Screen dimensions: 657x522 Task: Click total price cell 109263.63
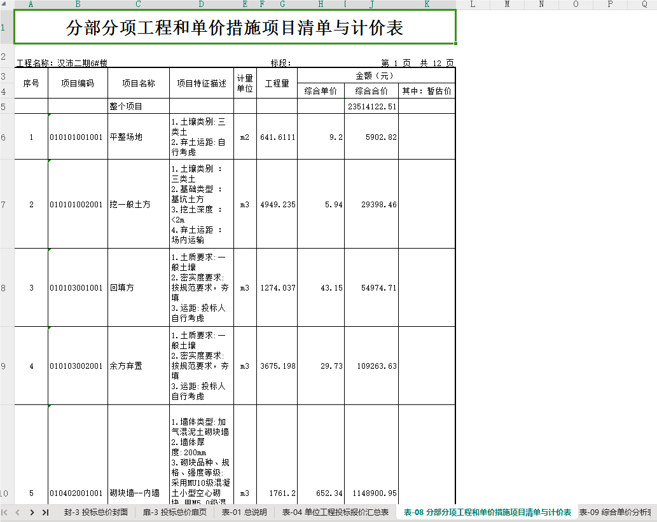(371, 366)
